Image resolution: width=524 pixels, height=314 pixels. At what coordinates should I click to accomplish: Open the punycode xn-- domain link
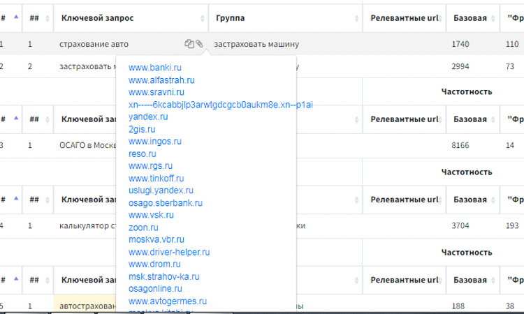click(220, 104)
